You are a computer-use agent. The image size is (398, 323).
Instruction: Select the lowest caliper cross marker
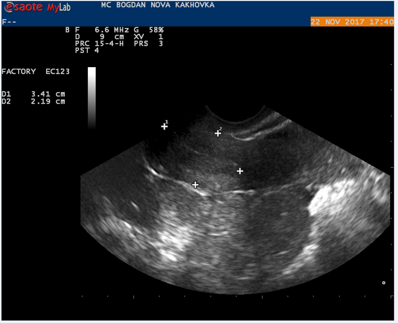[195, 185]
